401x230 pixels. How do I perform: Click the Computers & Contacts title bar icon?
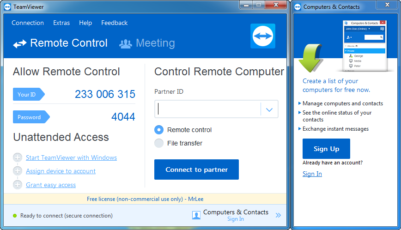point(298,7)
